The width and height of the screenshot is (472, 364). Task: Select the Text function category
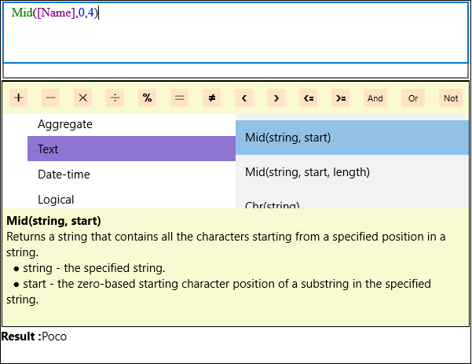tap(131, 149)
